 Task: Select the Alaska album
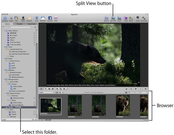[14, 112]
